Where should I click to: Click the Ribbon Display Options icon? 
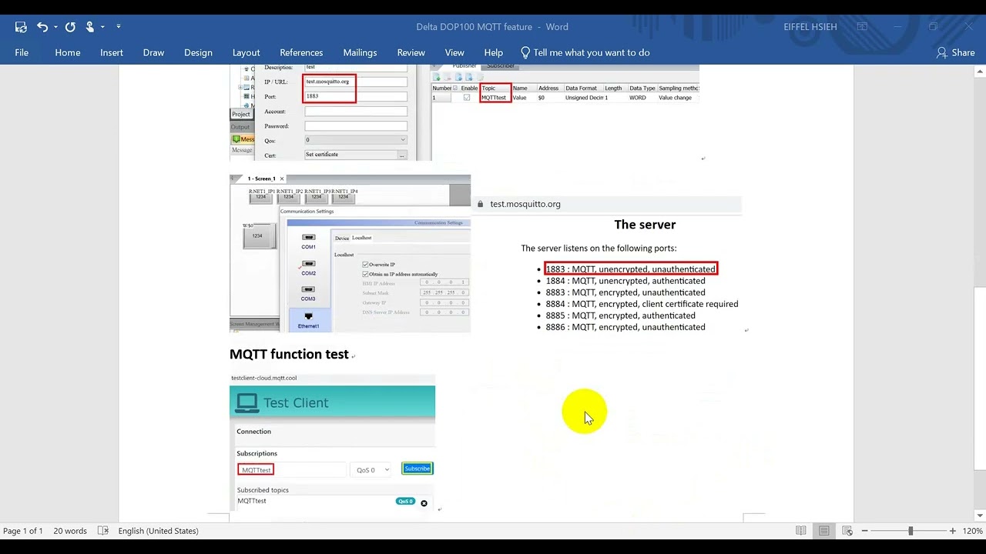click(862, 27)
